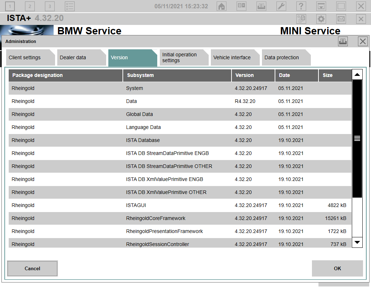Select the Version tab
Screen dimensions: 371x289
(x=133, y=57)
